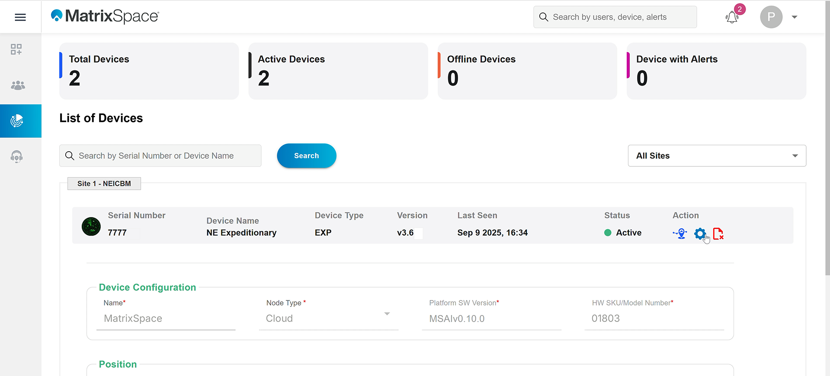The image size is (830, 376).
Task: Click the Offline Devices card
Action: (527, 71)
